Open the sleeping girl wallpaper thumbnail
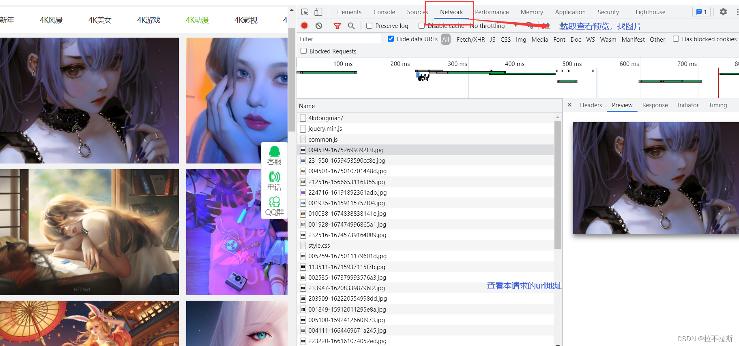The width and height of the screenshot is (739, 346). click(x=89, y=232)
